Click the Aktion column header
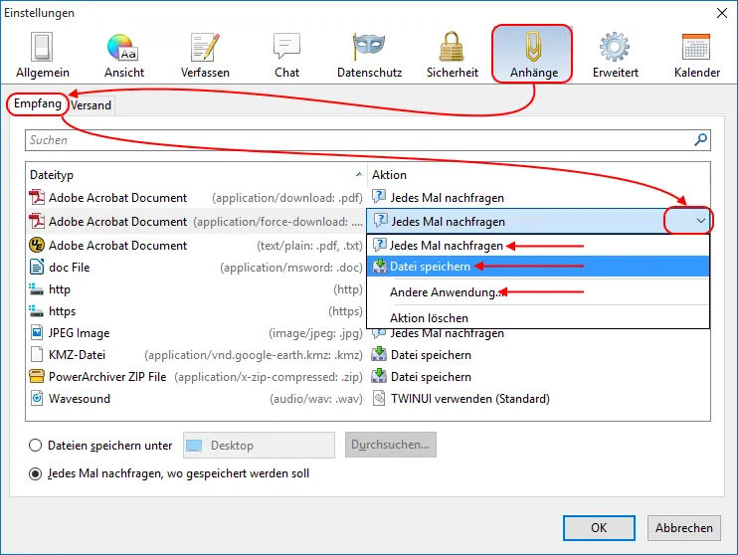Viewport: 738px width, 555px height. pyautogui.click(x=538, y=175)
